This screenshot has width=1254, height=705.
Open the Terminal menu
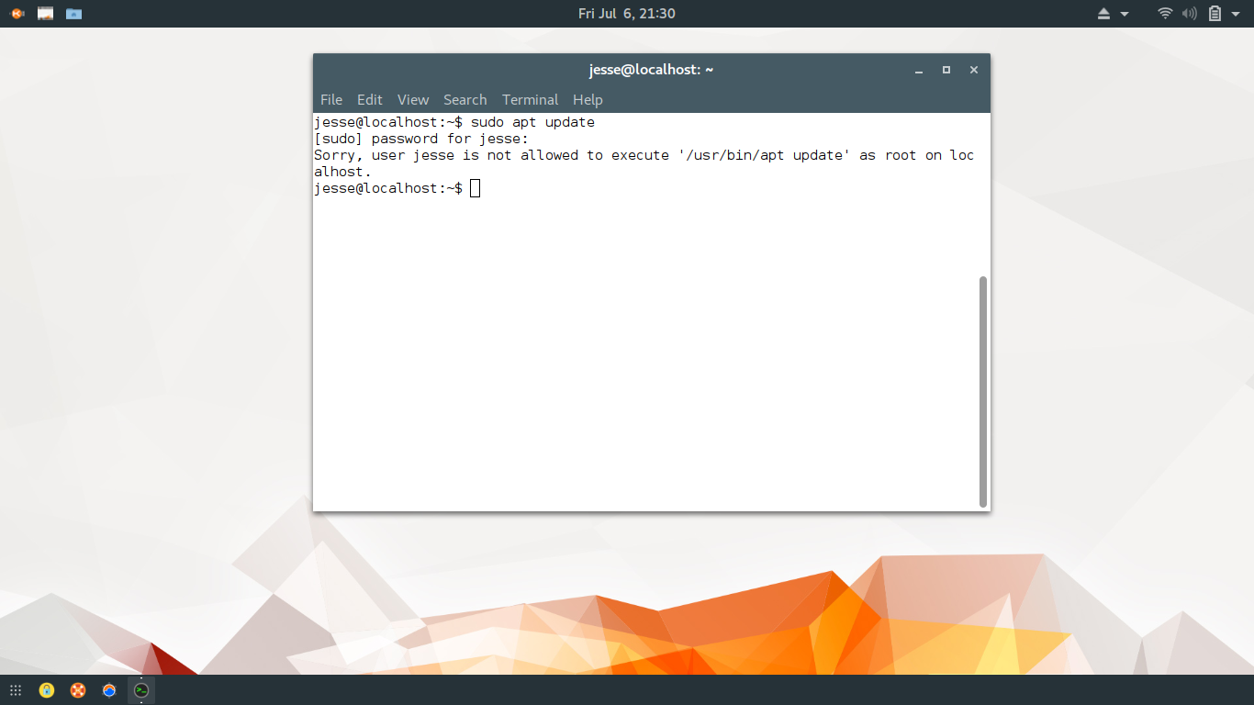tap(530, 99)
